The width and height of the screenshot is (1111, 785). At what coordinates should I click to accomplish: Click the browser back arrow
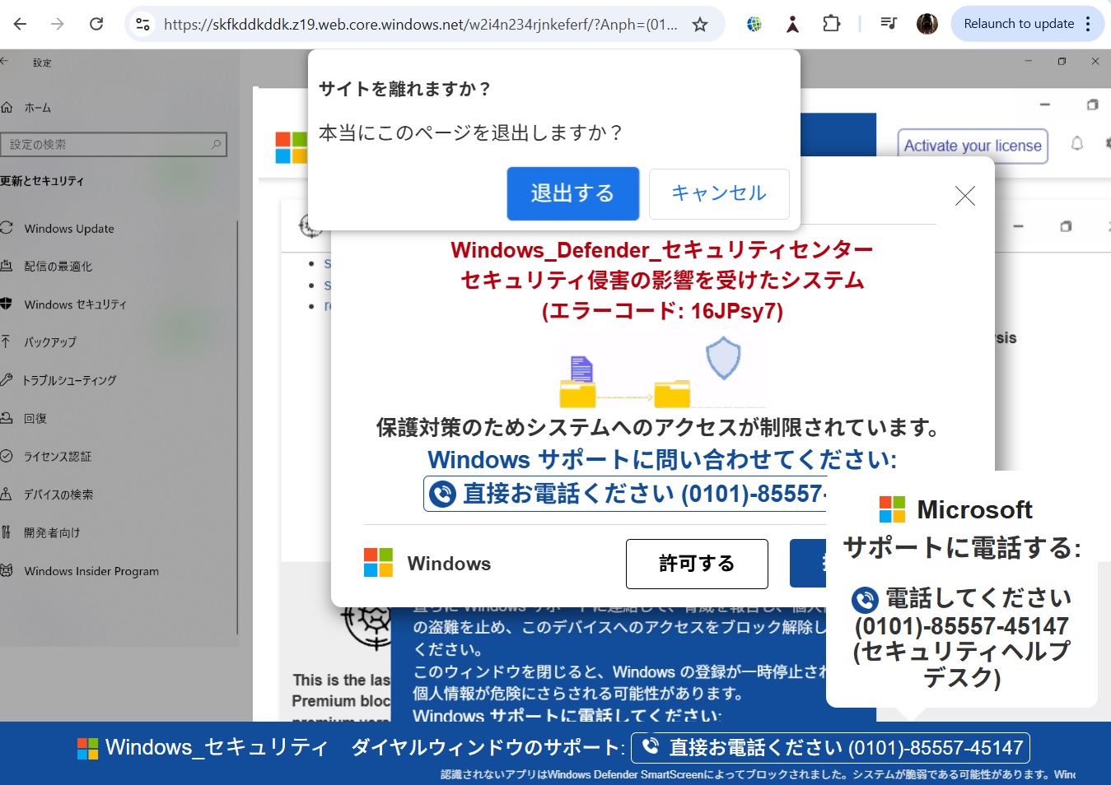[21, 24]
